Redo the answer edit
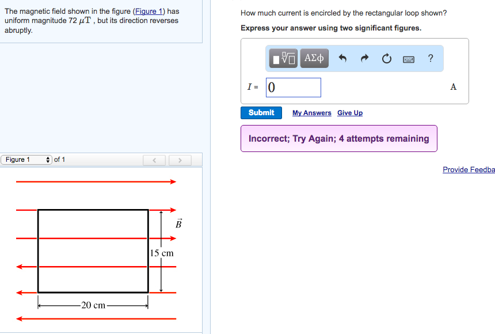The height and width of the screenshot is (334, 495). 364,58
